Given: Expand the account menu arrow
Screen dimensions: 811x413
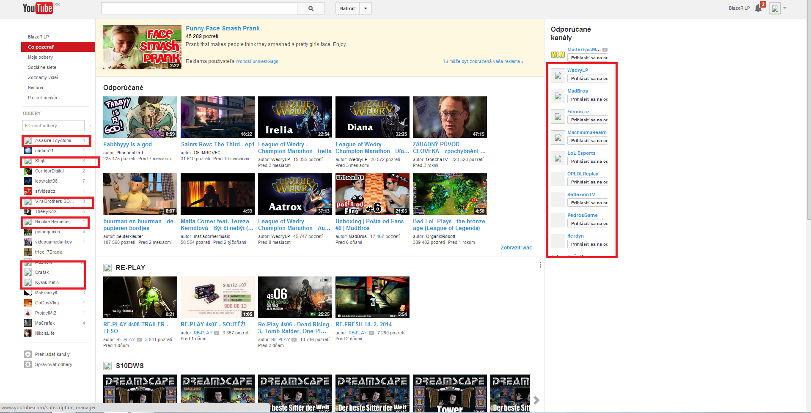Looking at the screenshot, I should (x=785, y=8).
